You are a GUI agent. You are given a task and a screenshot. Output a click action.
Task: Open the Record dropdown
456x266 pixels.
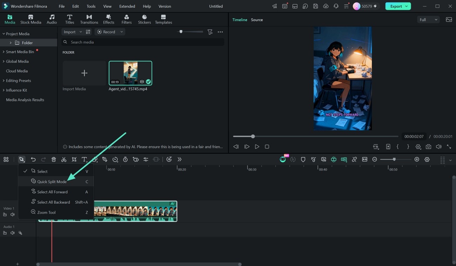tap(110, 32)
